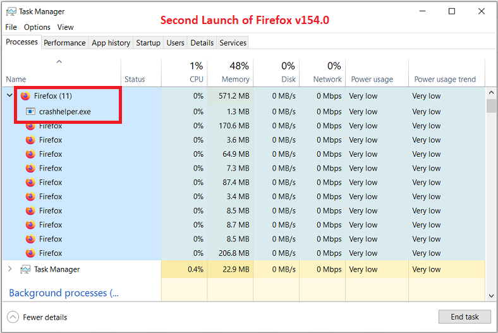Click the vertical scrollbar thumb
The image size is (498, 333).
pos(491,106)
